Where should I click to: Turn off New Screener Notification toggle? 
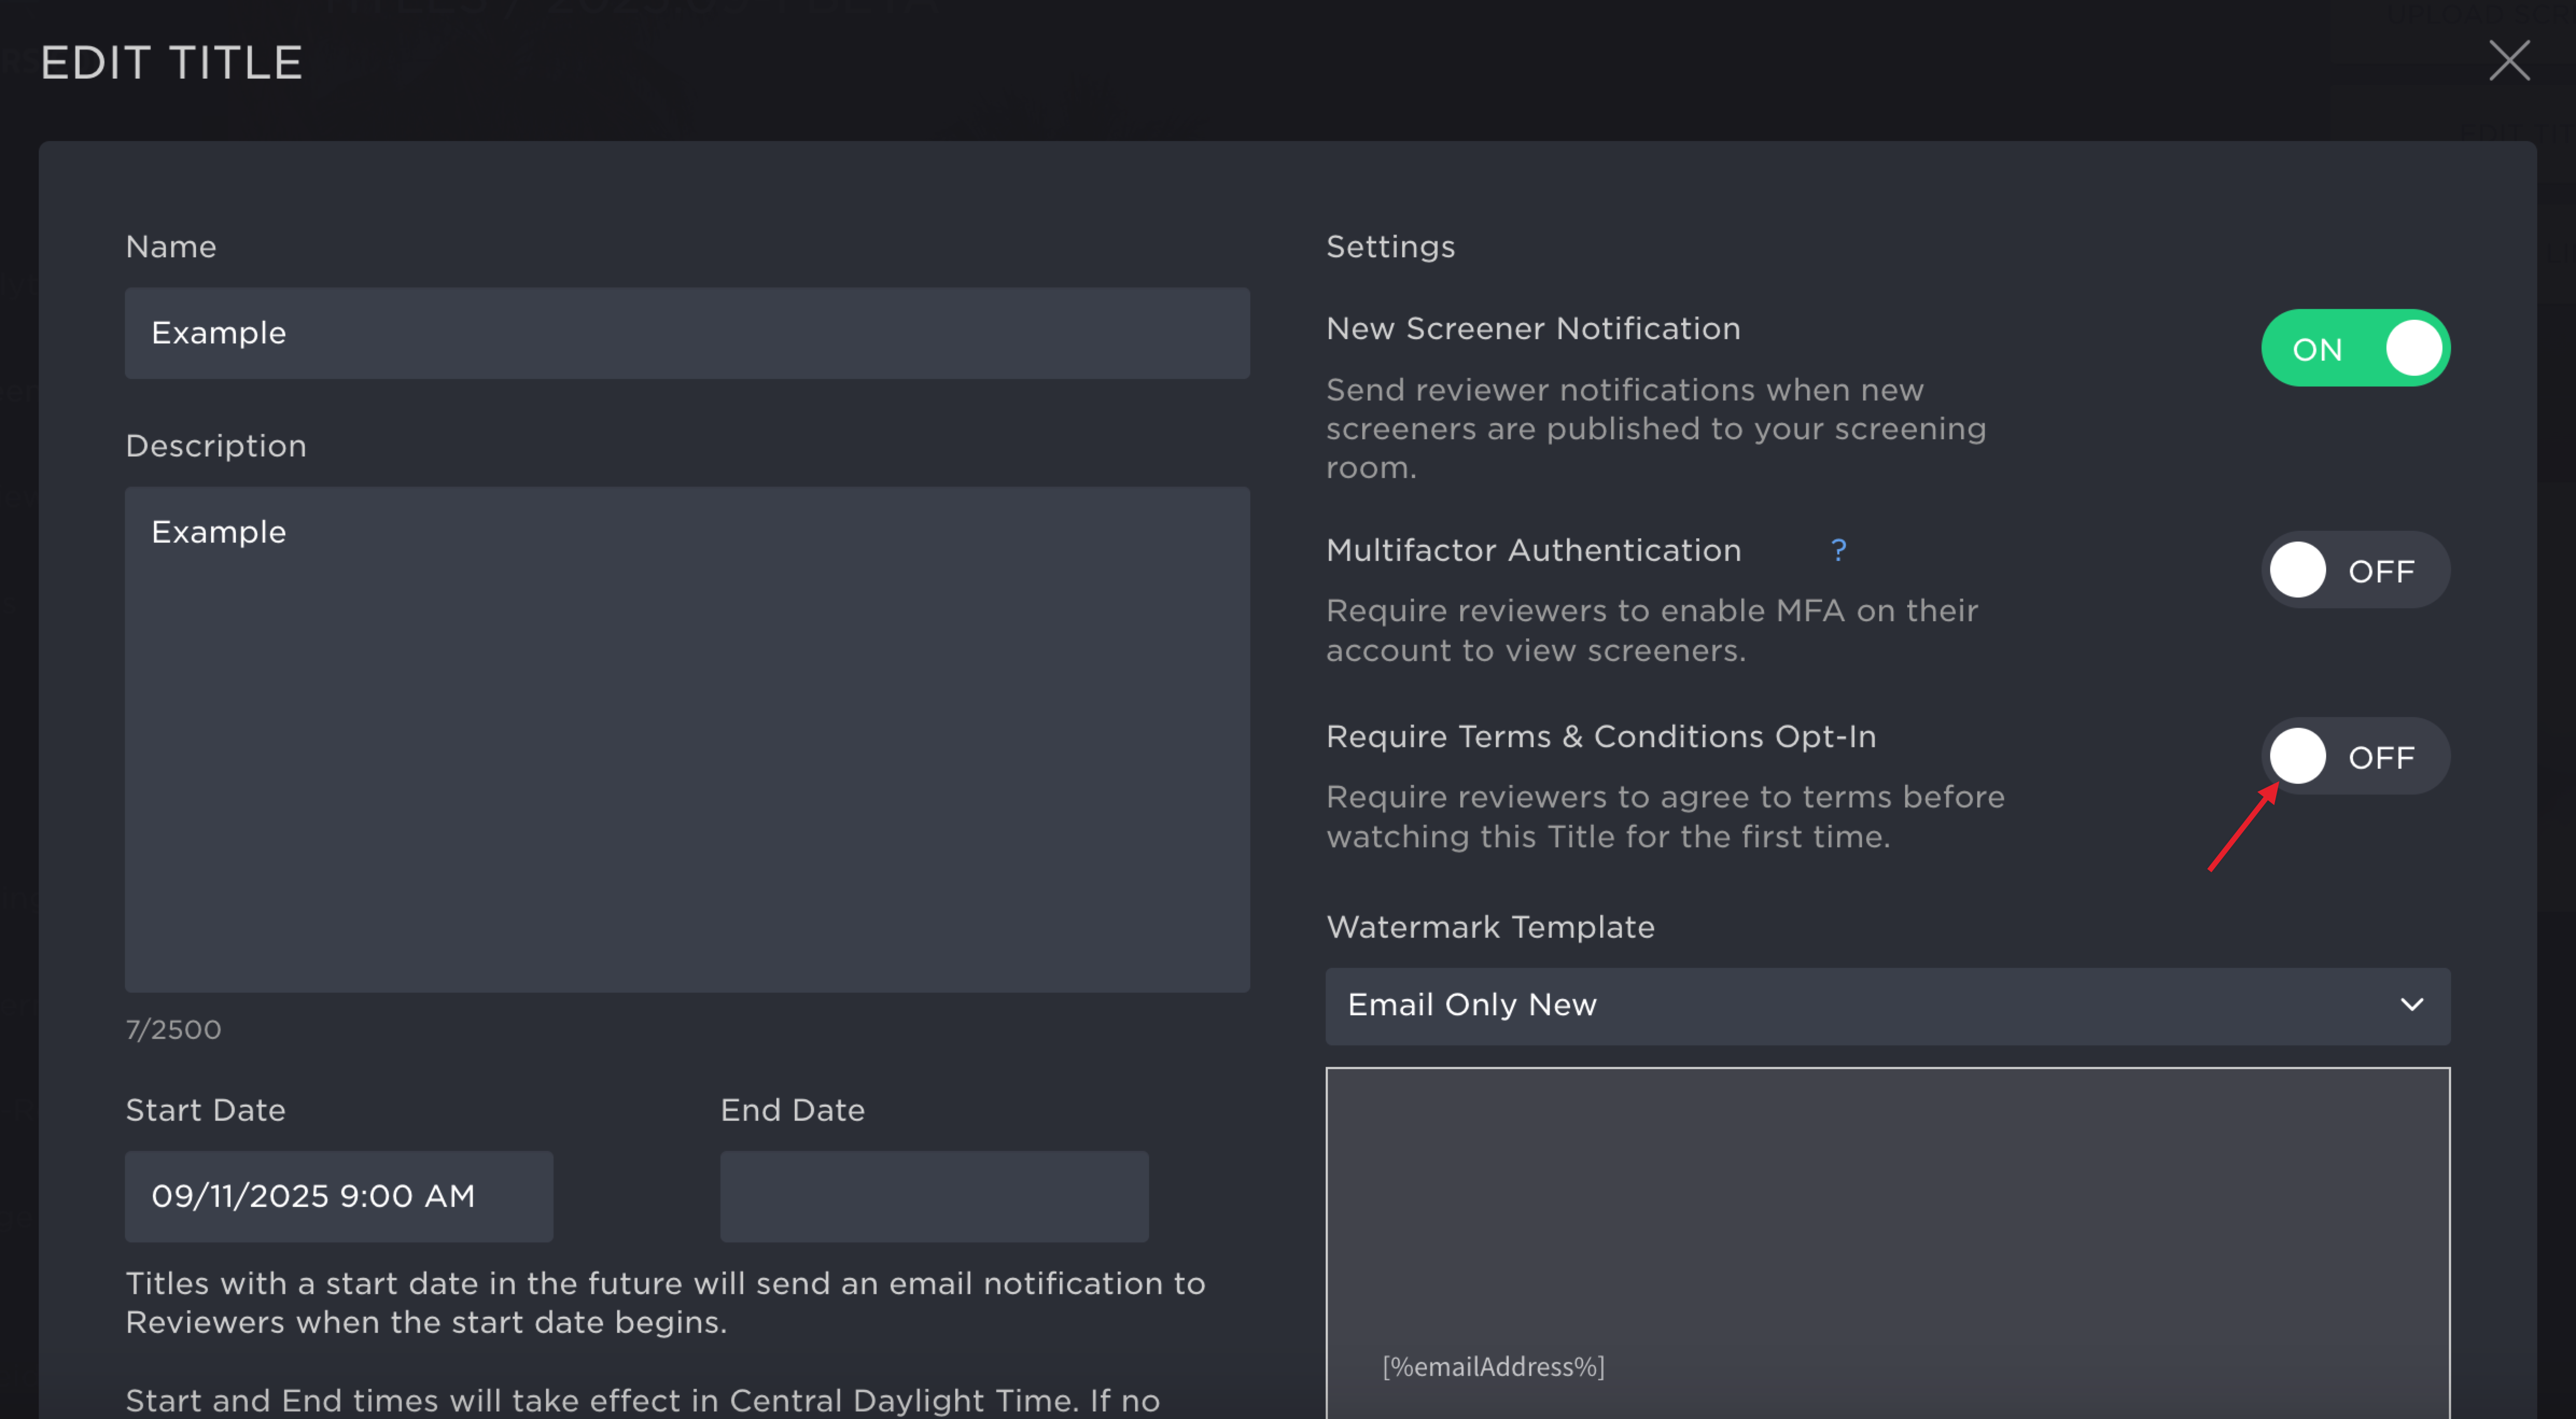coord(2355,348)
